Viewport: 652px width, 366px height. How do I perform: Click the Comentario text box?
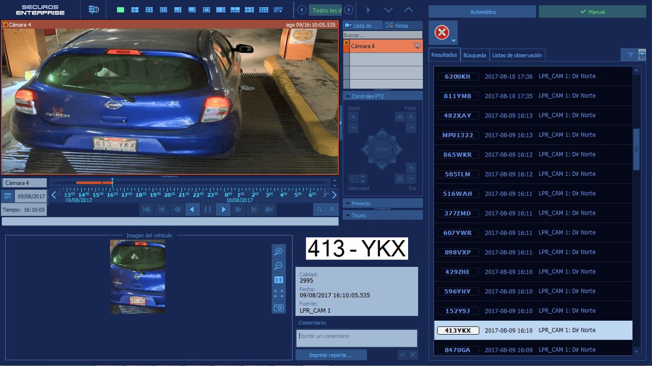pos(357,337)
